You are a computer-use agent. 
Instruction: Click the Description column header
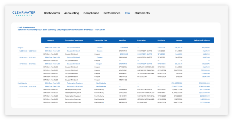[142, 40]
